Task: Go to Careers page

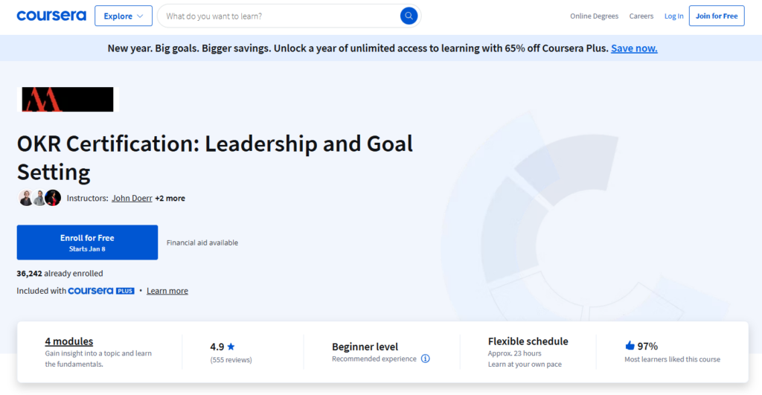Action: click(x=641, y=16)
